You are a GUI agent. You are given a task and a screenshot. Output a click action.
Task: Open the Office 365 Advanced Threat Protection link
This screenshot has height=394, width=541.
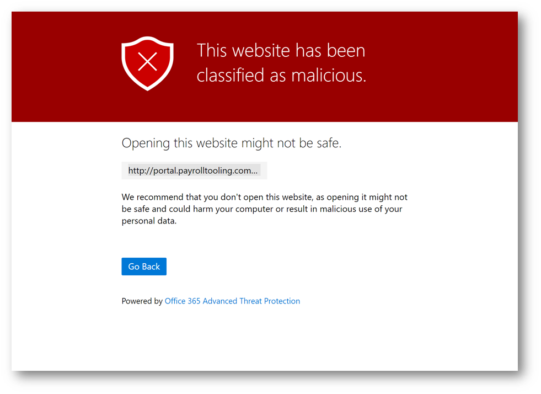click(232, 301)
